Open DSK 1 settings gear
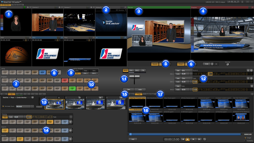The width and height of the screenshot is (254, 143). pos(248,78)
